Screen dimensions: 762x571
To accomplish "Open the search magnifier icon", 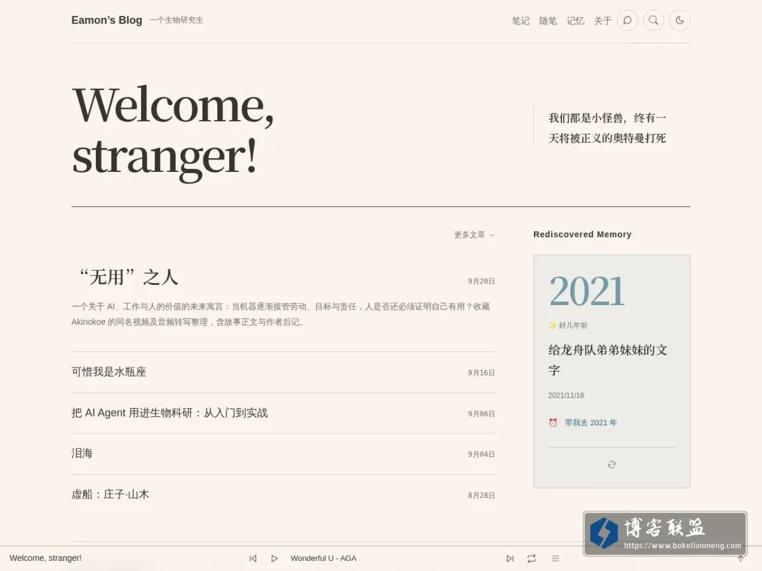I will (653, 20).
